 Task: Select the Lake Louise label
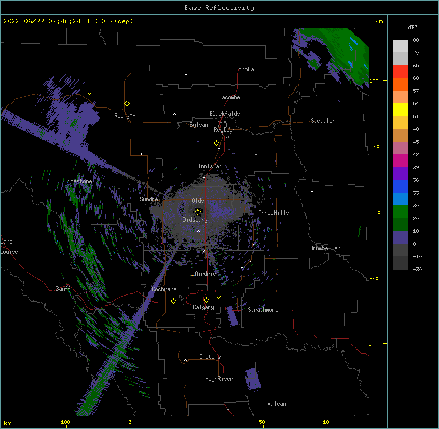click(9, 247)
